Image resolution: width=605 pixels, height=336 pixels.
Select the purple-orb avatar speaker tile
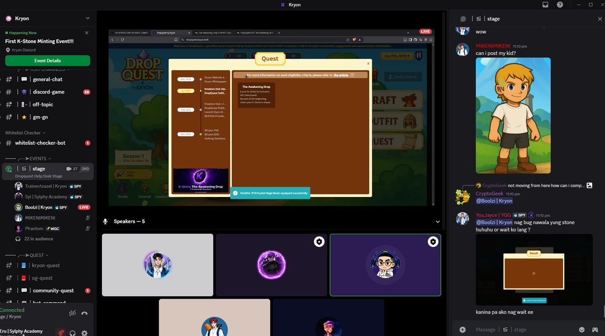coord(271,264)
